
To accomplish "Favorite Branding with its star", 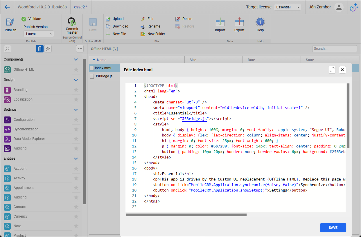I will 76,90.
